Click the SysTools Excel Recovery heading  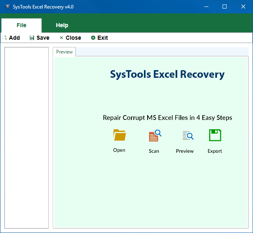click(167, 75)
